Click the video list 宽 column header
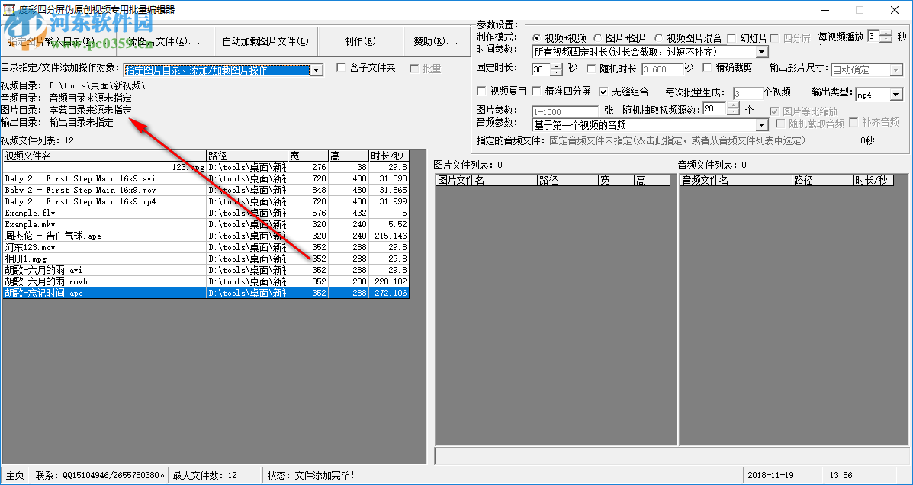This screenshot has width=913, height=485. pyautogui.click(x=308, y=156)
